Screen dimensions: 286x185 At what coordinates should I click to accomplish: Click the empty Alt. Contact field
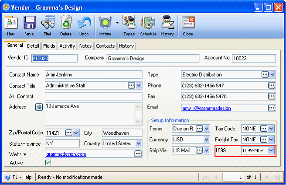pyautogui.click(x=94, y=96)
